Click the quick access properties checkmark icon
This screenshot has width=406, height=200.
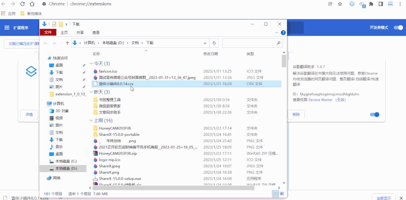coord(54,24)
